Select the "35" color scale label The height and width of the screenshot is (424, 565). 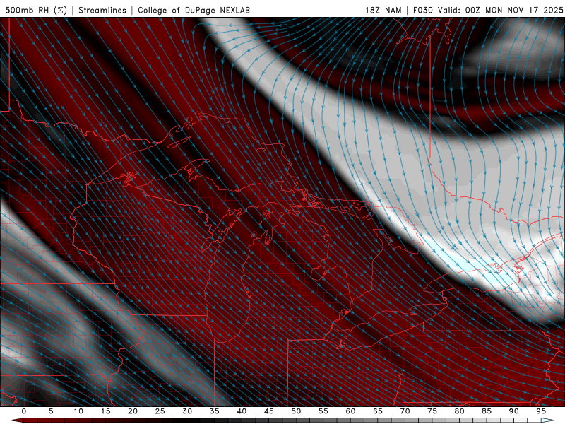click(x=215, y=411)
